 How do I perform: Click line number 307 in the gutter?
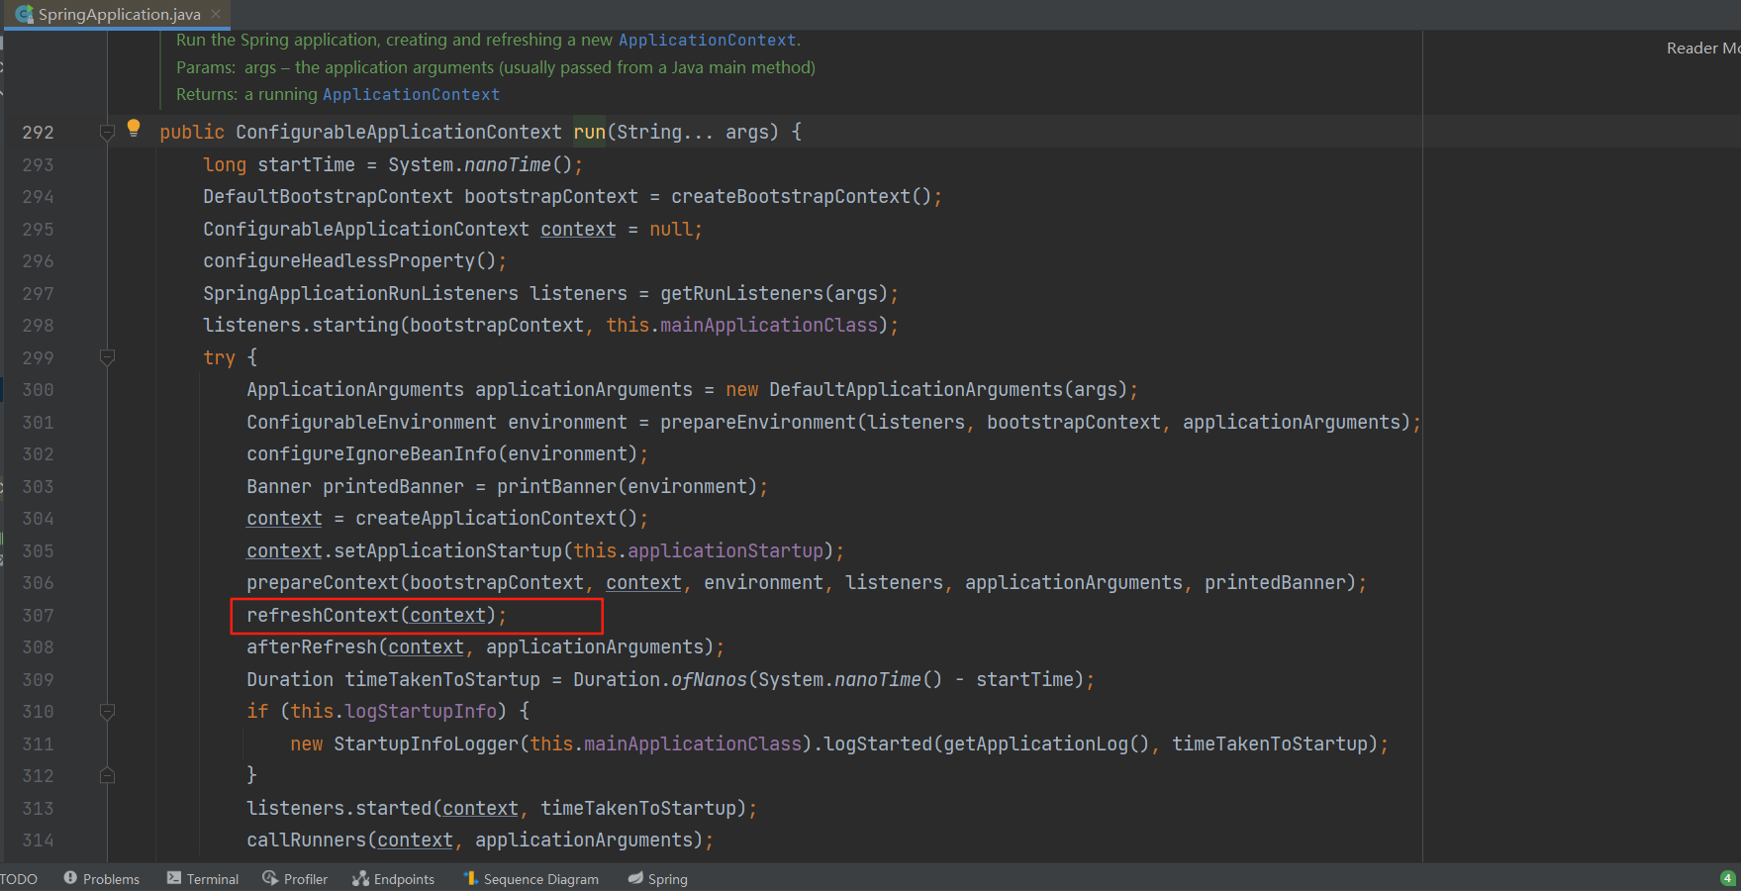coord(38,615)
